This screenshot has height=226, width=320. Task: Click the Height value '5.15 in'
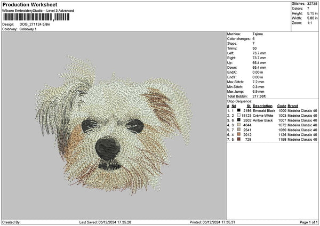pyautogui.click(x=312, y=13)
